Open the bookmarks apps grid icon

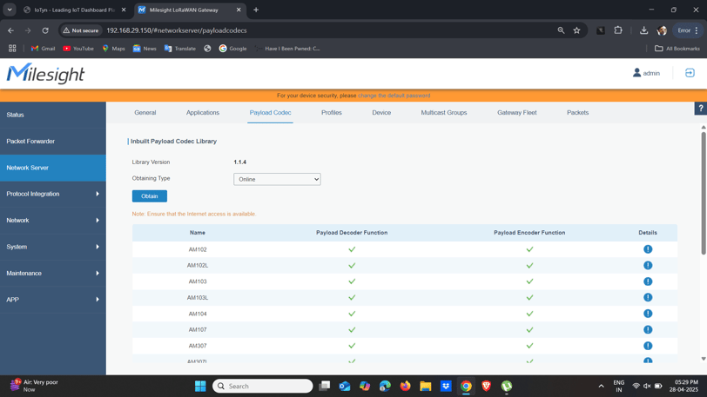tap(12, 48)
